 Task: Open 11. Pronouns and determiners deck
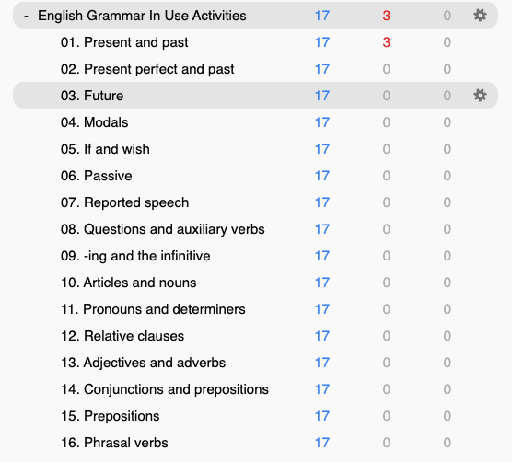[x=153, y=309]
